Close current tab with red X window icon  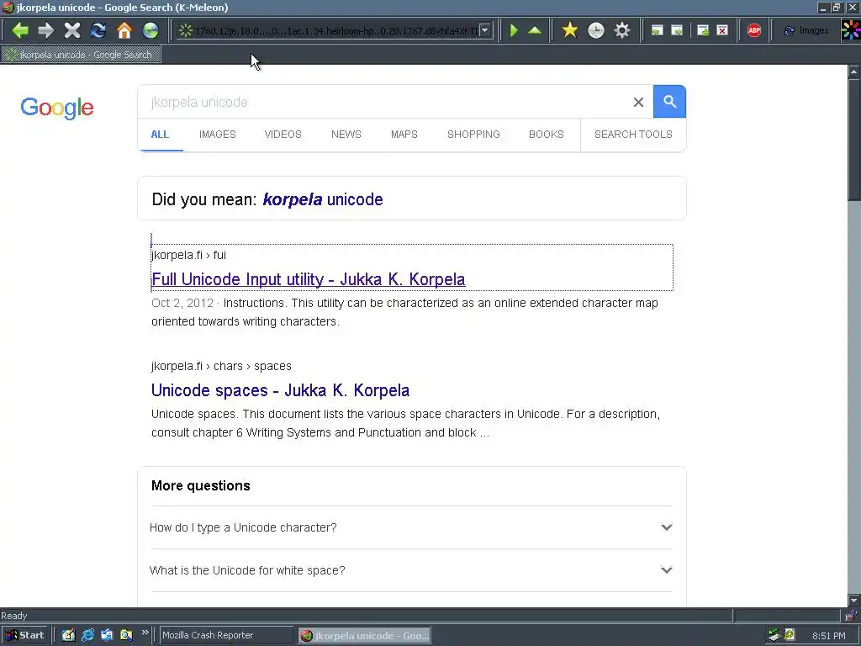722,30
